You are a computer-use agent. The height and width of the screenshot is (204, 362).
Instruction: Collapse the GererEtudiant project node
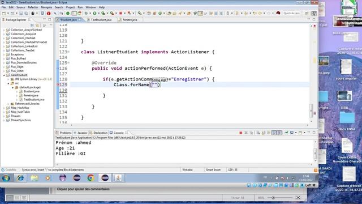pyautogui.click(x=4, y=75)
